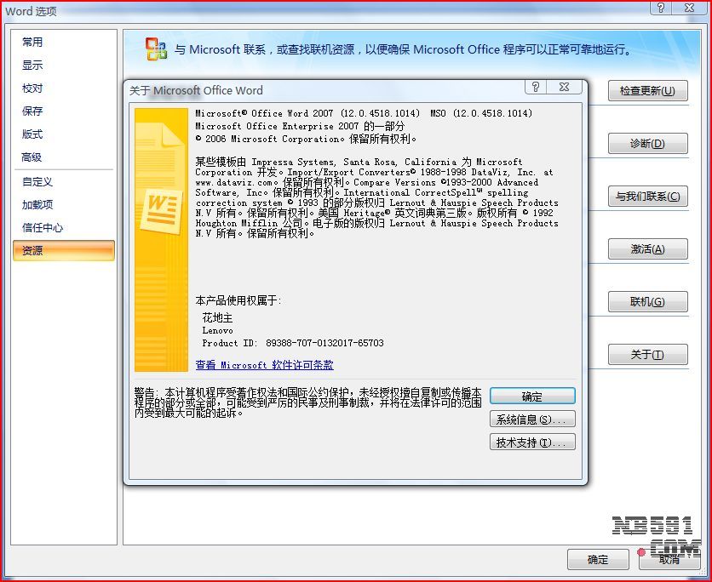Click the 2006 Microsoft Corporation copyright line
This screenshot has height=582, width=712.
tap(306, 139)
